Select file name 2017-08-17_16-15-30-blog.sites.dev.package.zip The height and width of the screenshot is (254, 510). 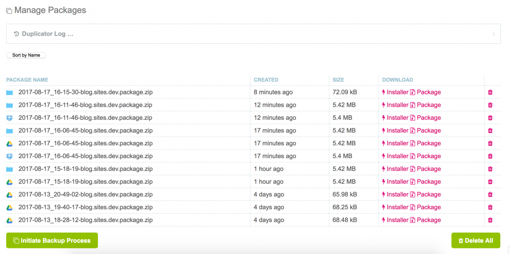(x=86, y=92)
